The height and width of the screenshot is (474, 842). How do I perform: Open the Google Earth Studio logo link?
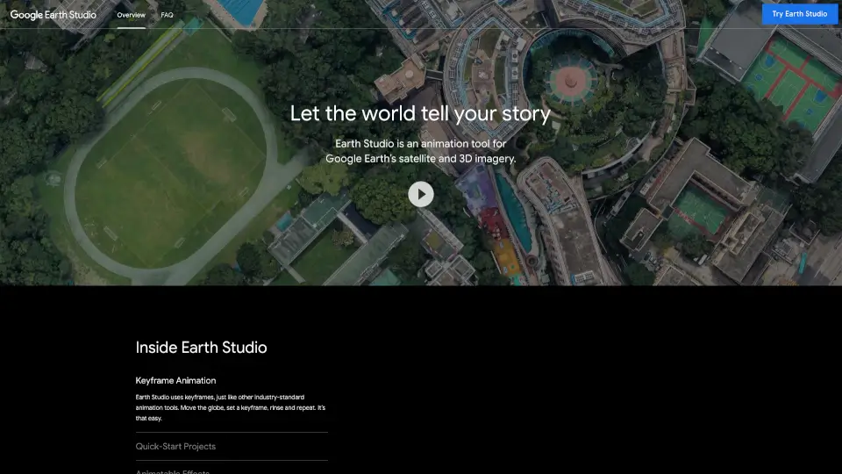(x=54, y=15)
